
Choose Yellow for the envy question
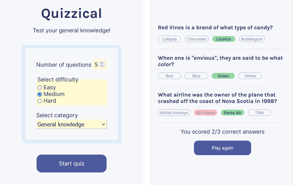click(x=250, y=76)
